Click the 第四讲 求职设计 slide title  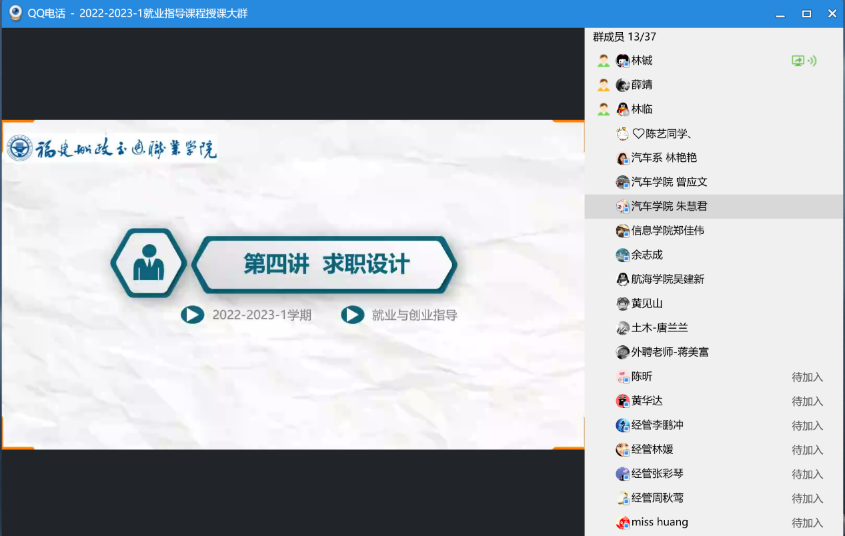tap(326, 265)
